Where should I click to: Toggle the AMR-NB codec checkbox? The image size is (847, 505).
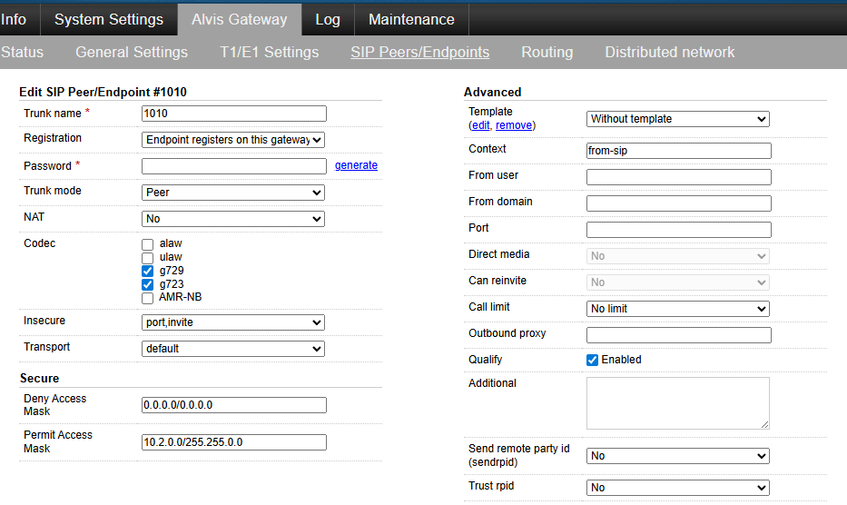pos(148,298)
